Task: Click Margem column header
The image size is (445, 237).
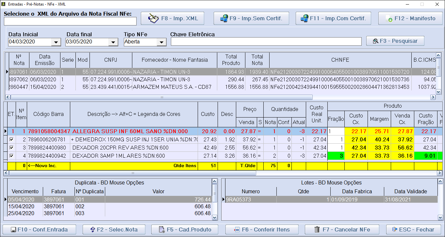Action: [379, 119]
